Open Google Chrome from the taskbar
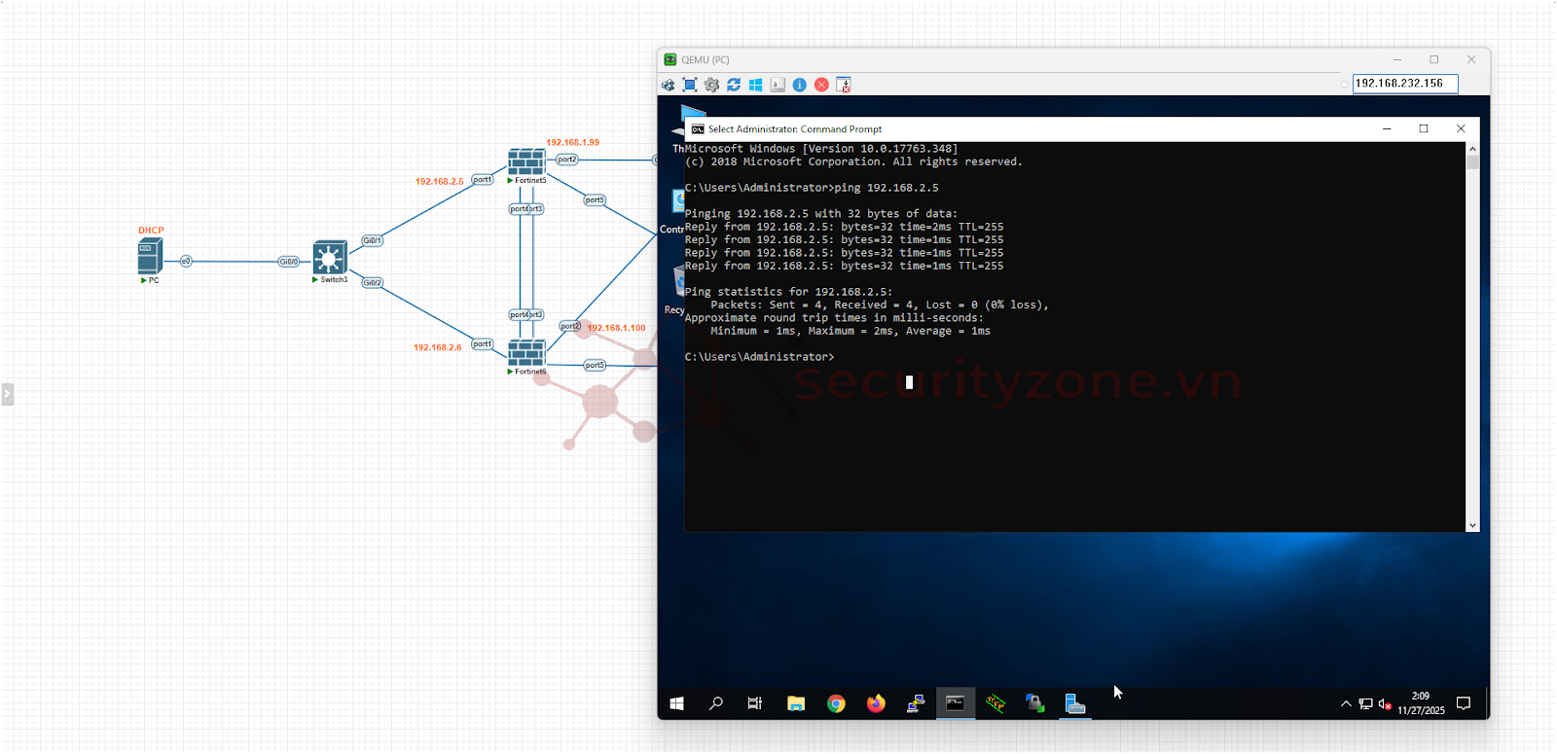The height and width of the screenshot is (754, 1557). [x=836, y=703]
